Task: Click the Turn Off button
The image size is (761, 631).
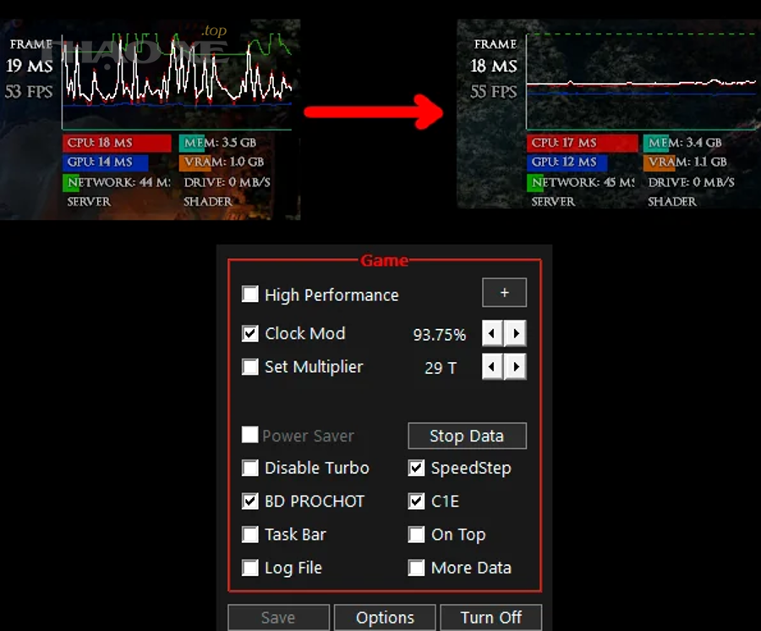Action: pos(490,617)
